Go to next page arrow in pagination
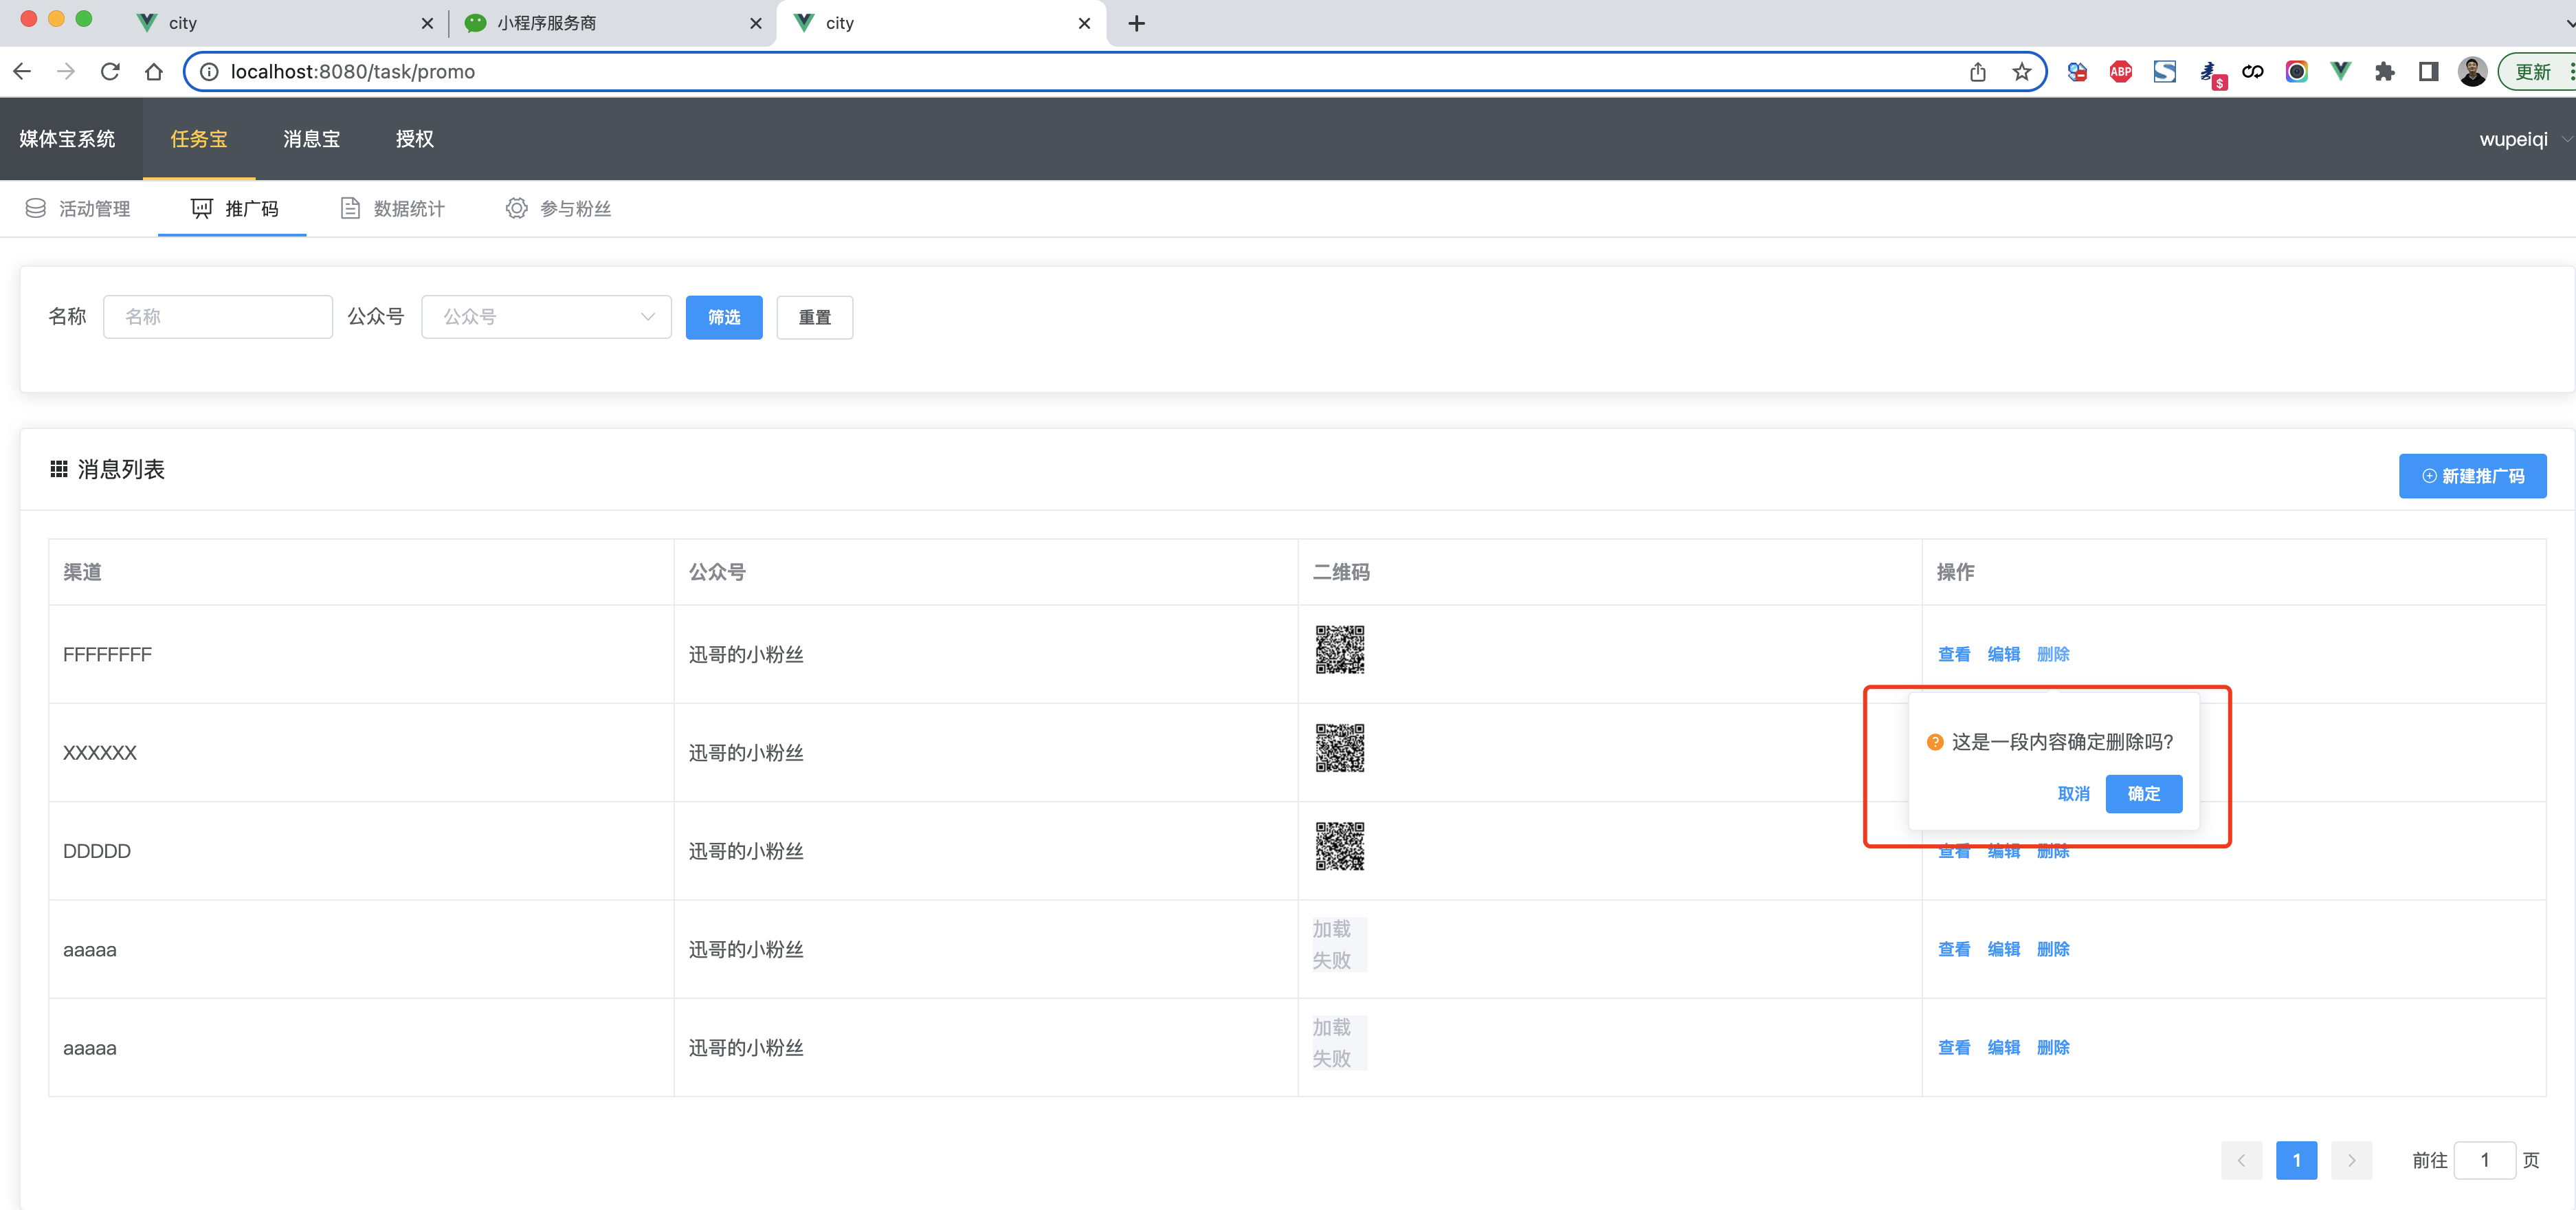 [2351, 1160]
